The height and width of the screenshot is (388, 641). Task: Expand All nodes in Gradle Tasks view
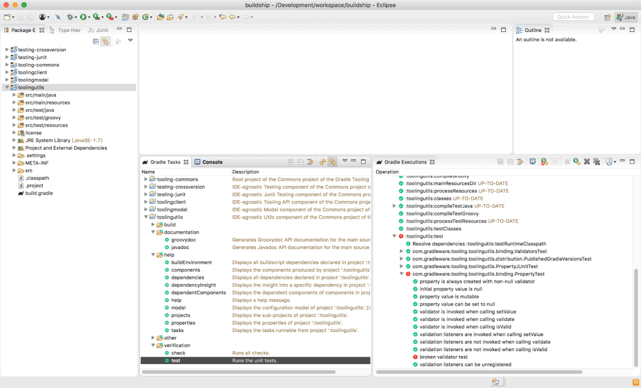click(291, 162)
